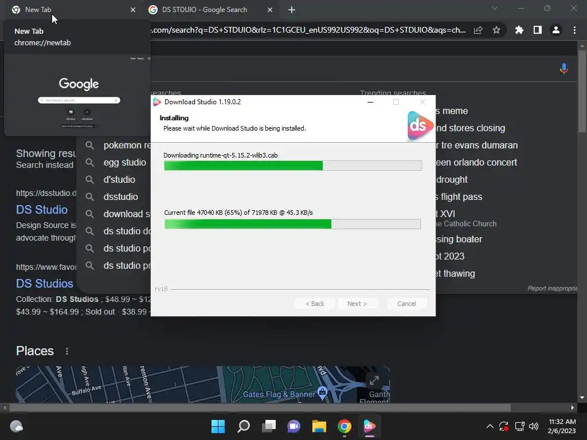Click Download Studio taskbar icon

(x=370, y=426)
